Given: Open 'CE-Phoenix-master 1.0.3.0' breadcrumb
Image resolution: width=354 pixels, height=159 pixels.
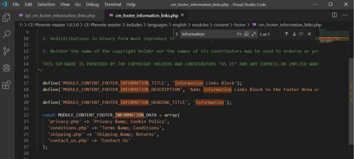Looking at the screenshot, I should pyautogui.click(x=54, y=25).
